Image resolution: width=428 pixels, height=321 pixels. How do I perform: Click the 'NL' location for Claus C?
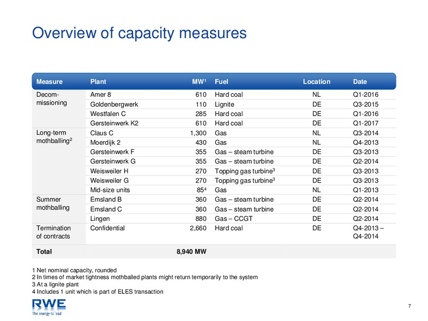pyautogui.click(x=317, y=133)
